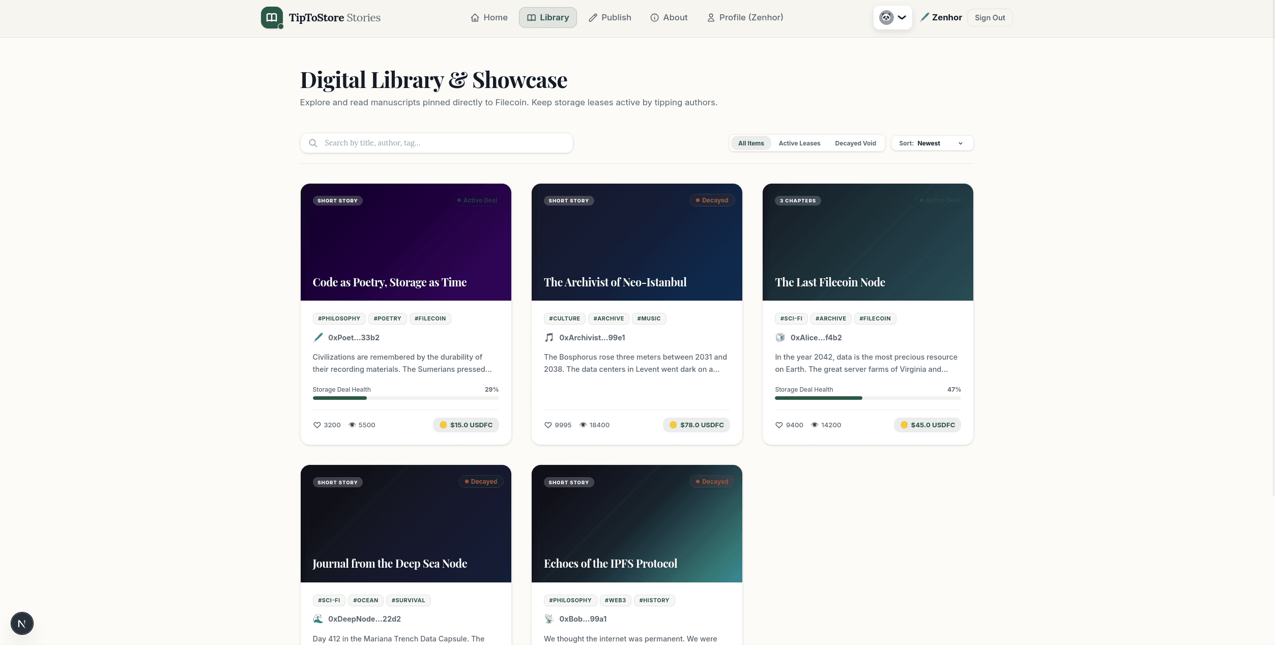Click Active Deal badge on Code as Poetry
Screen dimensions: 1275x645
(477, 200)
